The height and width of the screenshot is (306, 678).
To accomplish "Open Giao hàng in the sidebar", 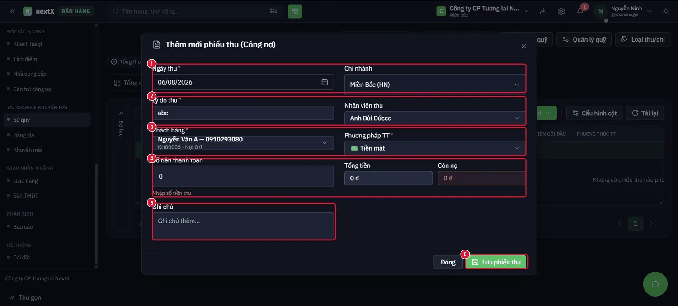I will coord(25,181).
